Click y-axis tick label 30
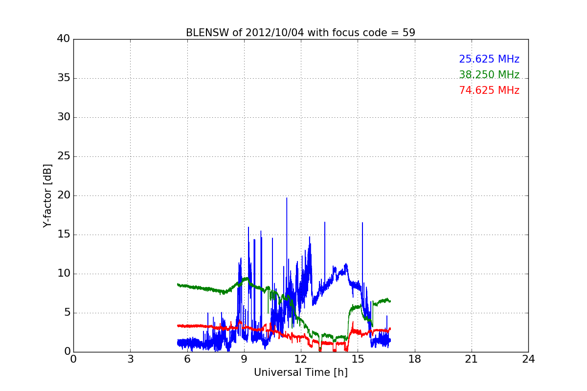587x391 pixels. pyautogui.click(x=64, y=117)
